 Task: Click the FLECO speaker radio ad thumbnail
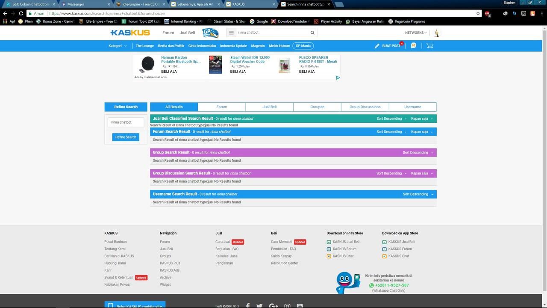click(x=285, y=65)
